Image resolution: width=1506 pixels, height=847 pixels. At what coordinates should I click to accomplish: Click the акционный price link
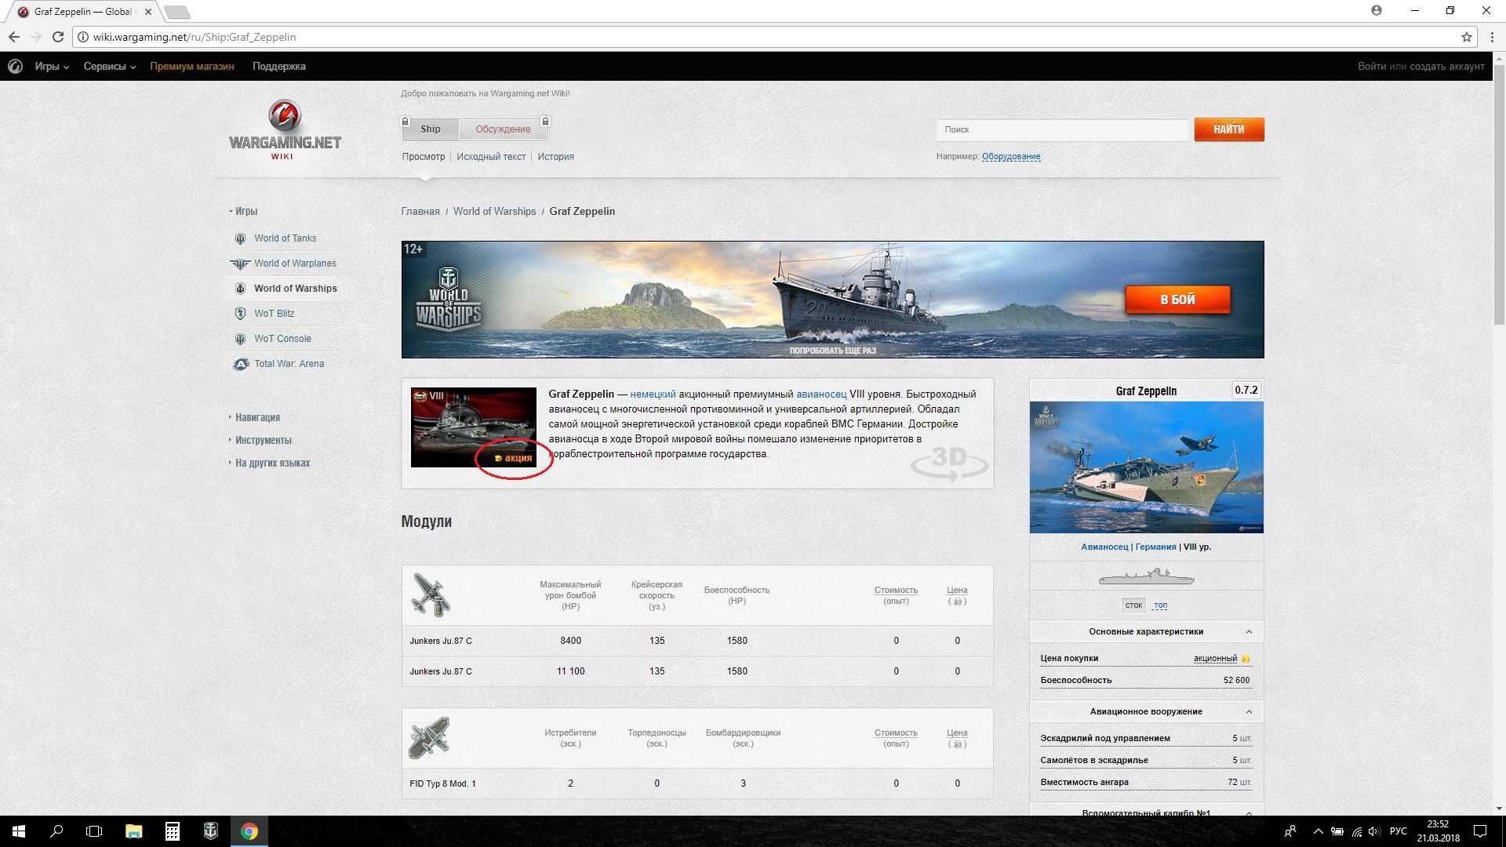click(1215, 659)
